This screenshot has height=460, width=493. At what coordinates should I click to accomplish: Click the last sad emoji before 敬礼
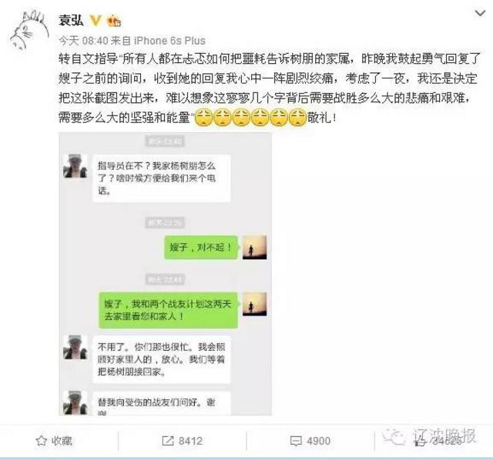(x=297, y=118)
